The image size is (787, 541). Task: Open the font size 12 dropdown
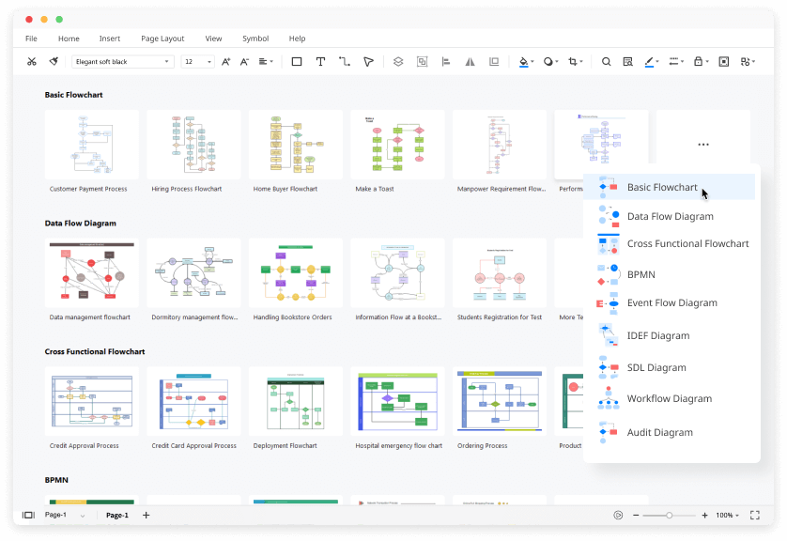pos(198,62)
